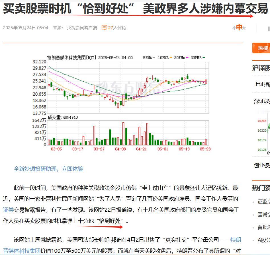Select medium font size 中
This screenshot has width=270, height=255.
tap(239, 27)
